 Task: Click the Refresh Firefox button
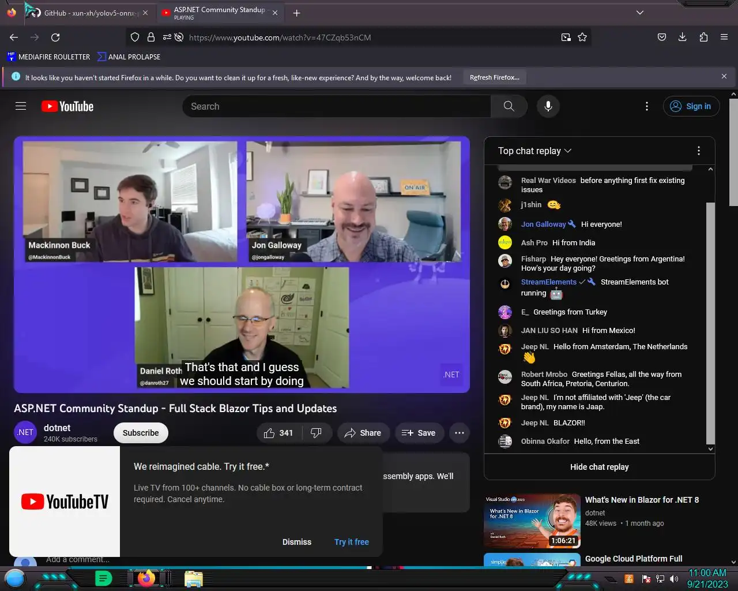pos(494,77)
